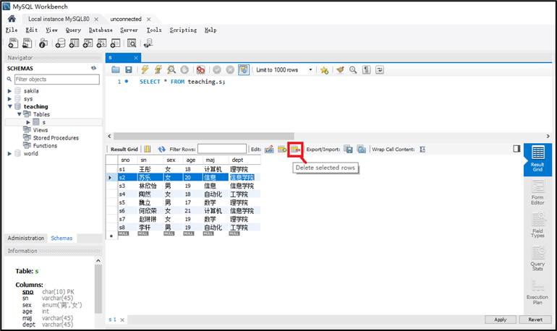Reconnect to DBMS icon
The image size is (557, 331).
pos(148,43)
